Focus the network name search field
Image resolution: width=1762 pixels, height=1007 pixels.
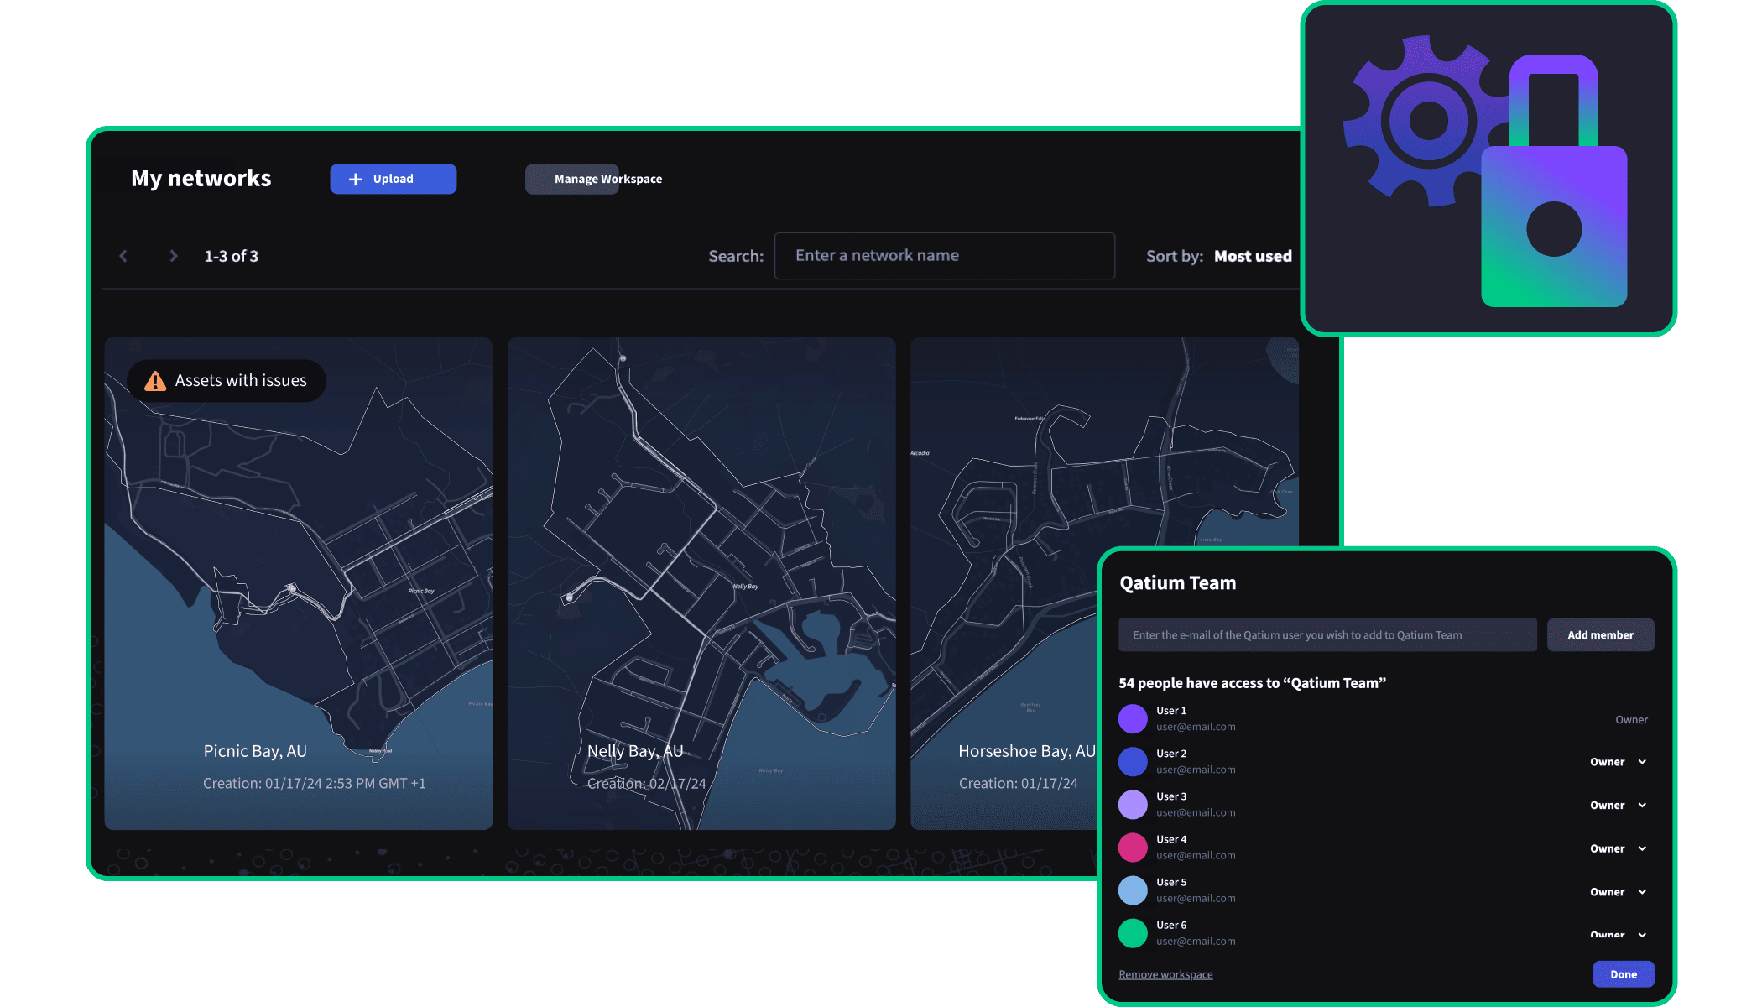[x=944, y=256]
